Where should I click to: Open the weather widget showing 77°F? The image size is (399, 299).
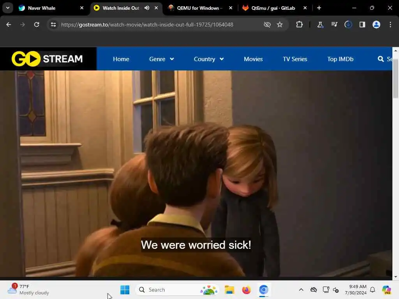pyautogui.click(x=28, y=290)
